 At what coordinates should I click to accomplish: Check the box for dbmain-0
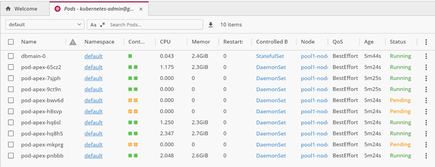11,56
